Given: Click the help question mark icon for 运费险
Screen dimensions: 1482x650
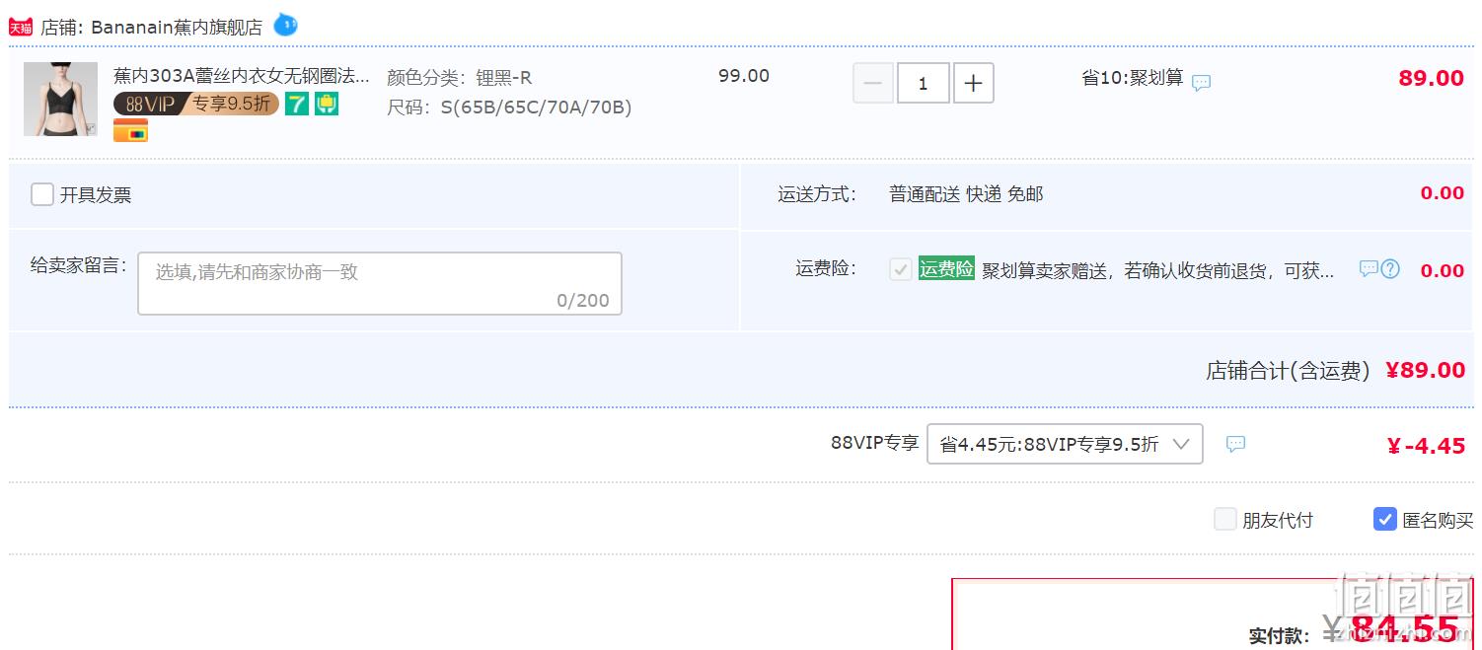Looking at the screenshot, I should pyautogui.click(x=1390, y=268).
